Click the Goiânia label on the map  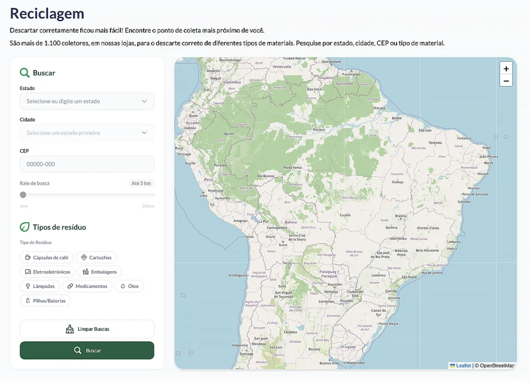click(391, 227)
